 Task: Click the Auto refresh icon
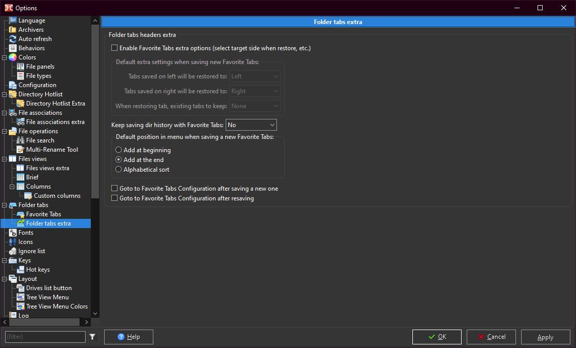tap(13, 39)
